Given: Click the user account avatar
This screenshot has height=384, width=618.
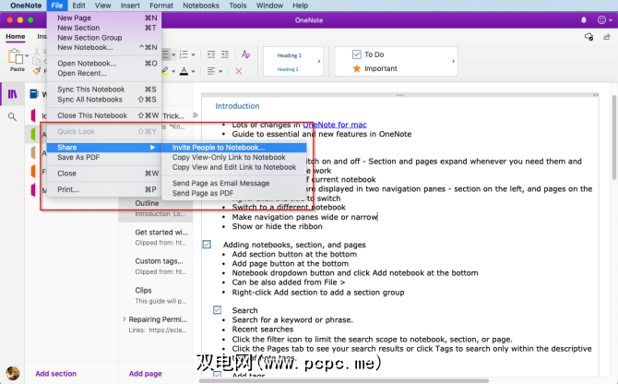Looking at the screenshot, I should (13, 373).
